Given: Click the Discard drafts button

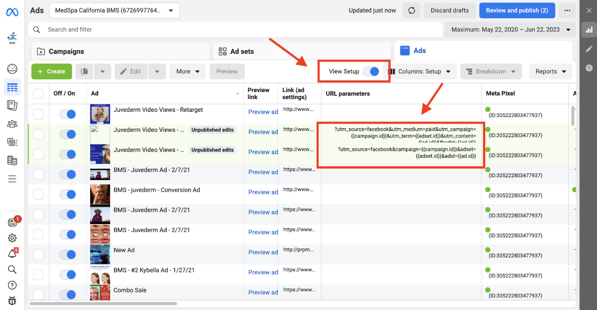Looking at the screenshot, I should 450,10.
